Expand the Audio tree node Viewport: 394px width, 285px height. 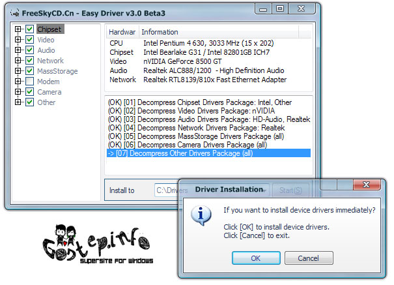click(18, 50)
